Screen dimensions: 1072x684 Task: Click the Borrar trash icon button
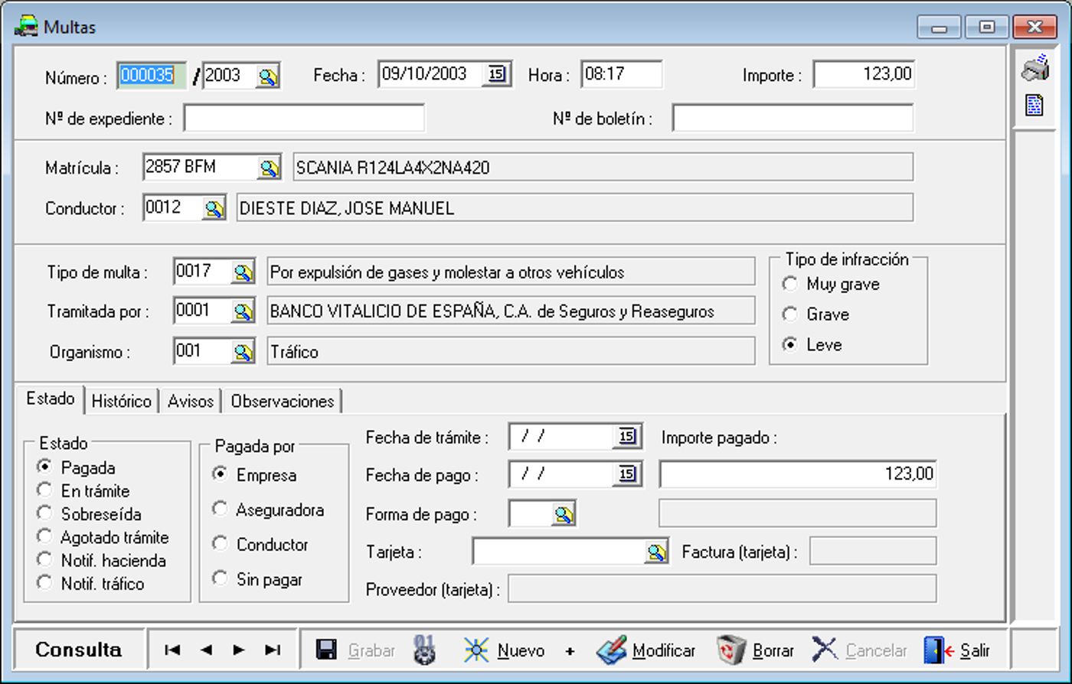[x=730, y=650]
